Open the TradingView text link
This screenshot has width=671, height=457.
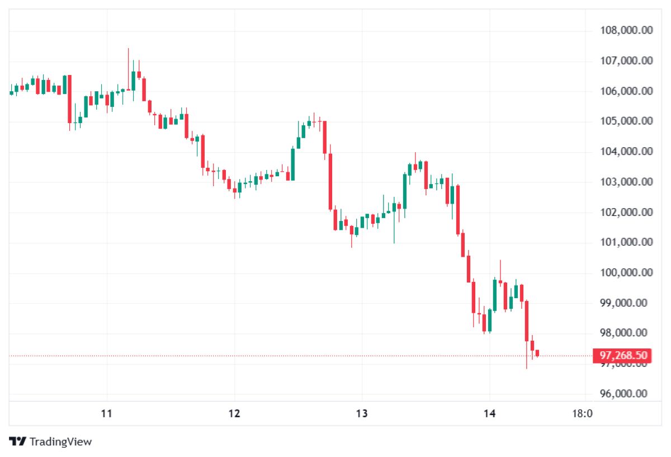click(x=60, y=442)
